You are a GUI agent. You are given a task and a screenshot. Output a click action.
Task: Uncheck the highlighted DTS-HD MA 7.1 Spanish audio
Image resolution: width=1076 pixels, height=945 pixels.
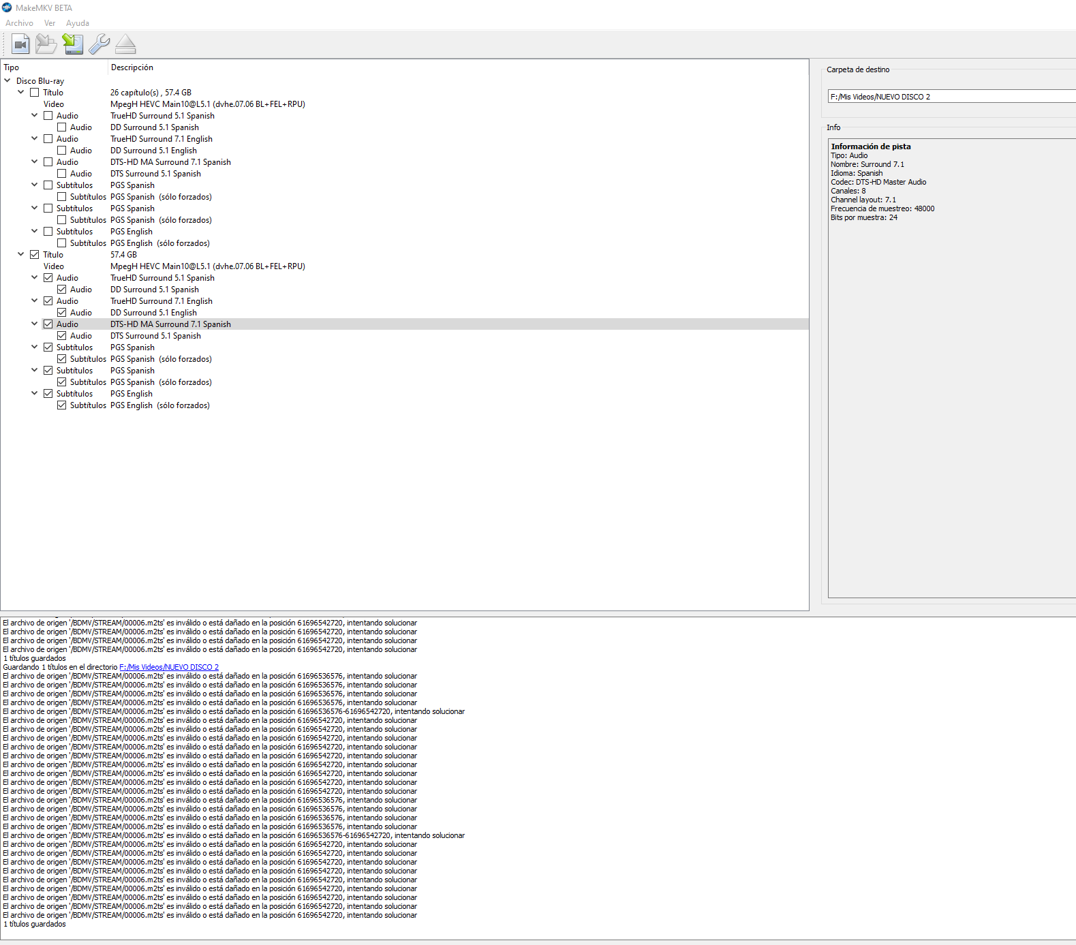48,324
